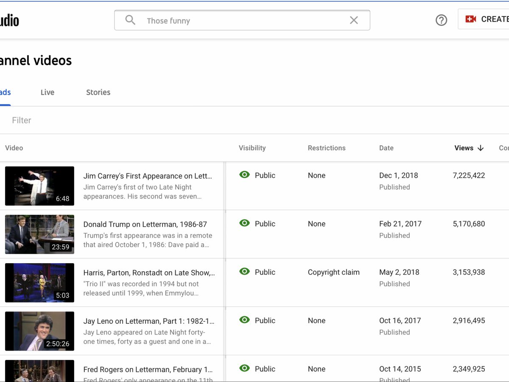
Task: Open Fred Rogers on Letterman thumbnail
Action: tap(39, 371)
